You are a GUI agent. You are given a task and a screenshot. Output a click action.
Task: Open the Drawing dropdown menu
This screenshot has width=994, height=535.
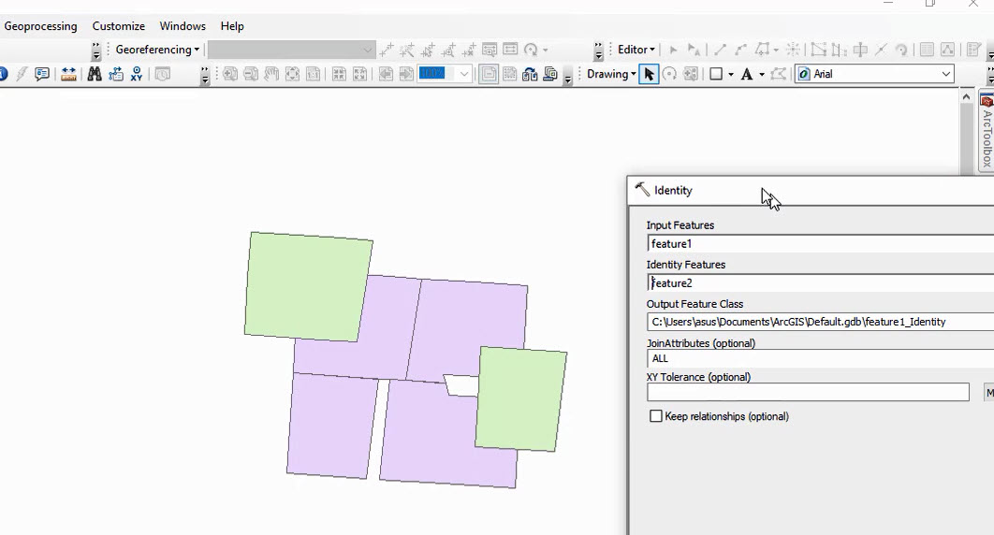[611, 74]
